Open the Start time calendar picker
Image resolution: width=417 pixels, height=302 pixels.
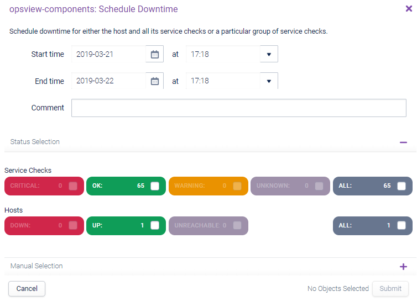(154, 54)
